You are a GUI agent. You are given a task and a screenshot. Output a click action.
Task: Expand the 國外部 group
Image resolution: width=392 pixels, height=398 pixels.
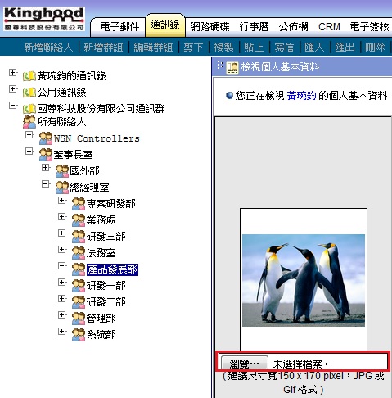click(46, 168)
